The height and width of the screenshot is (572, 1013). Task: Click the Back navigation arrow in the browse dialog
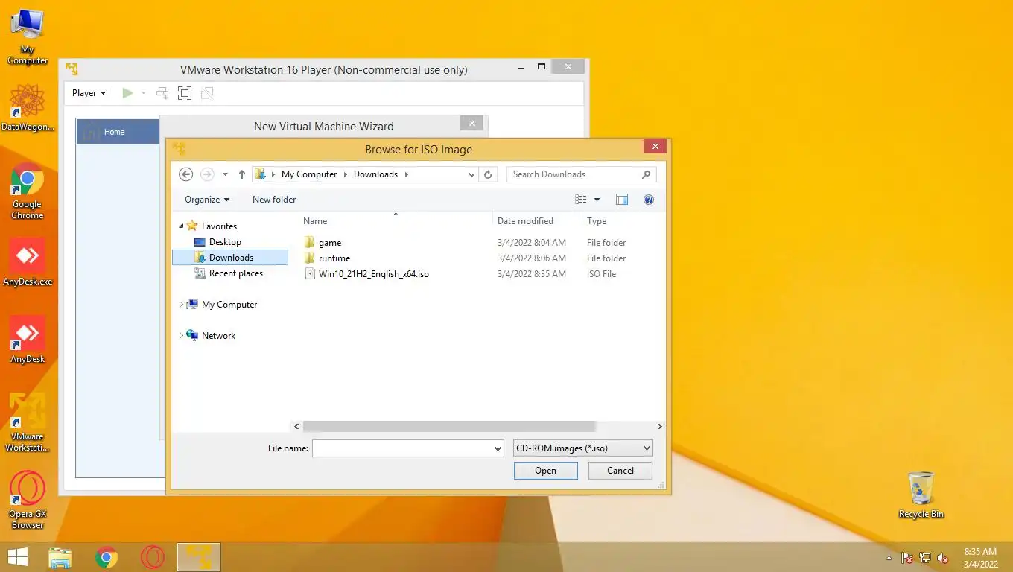pyautogui.click(x=186, y=174)
